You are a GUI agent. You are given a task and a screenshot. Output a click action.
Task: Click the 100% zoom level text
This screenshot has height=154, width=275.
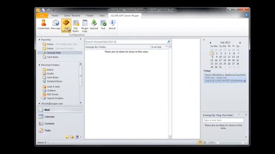(x=211, y=142)
